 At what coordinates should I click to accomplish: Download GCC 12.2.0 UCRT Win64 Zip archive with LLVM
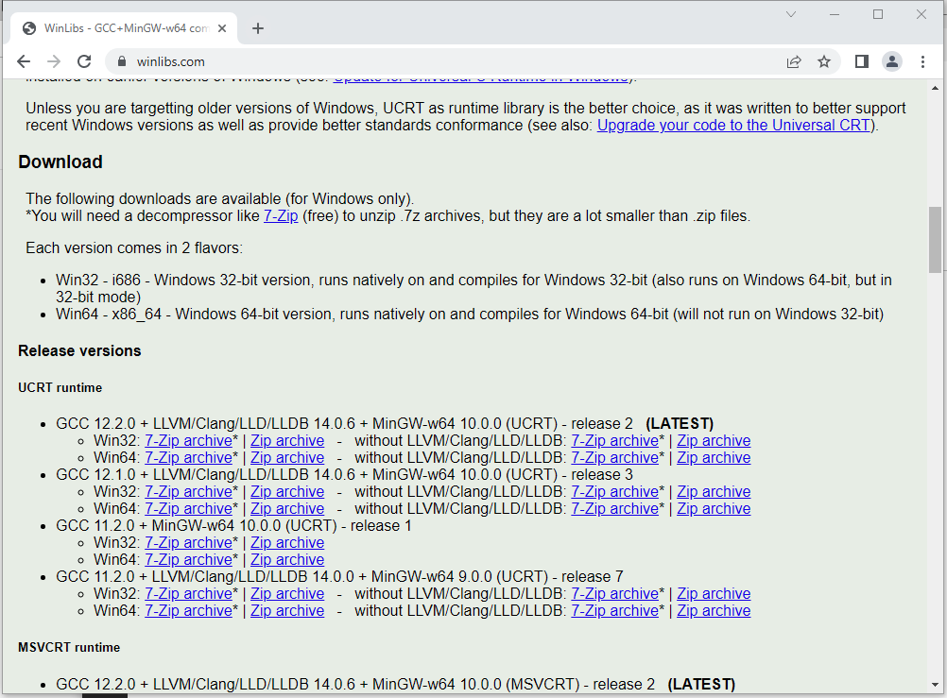tap(287, 458)
